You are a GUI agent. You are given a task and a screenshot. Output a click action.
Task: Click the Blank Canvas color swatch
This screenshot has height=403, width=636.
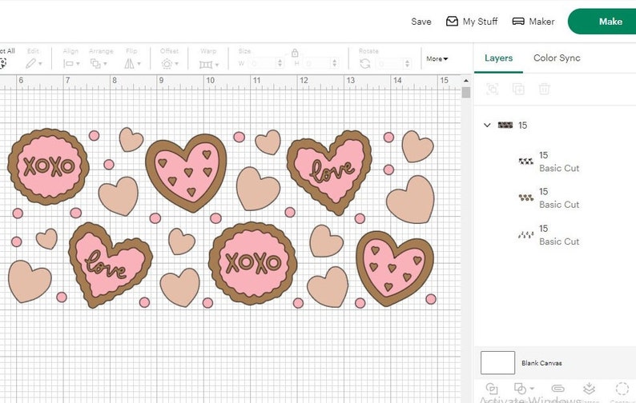coord(497,363)
